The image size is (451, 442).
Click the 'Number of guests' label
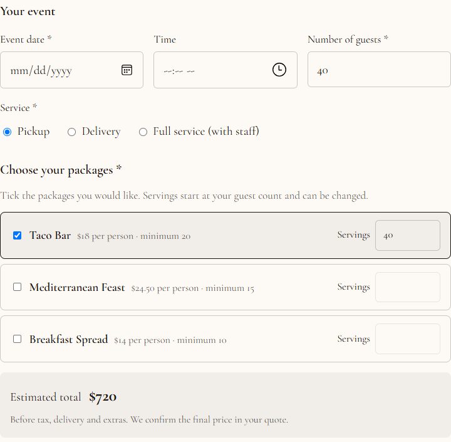point(348,39)
